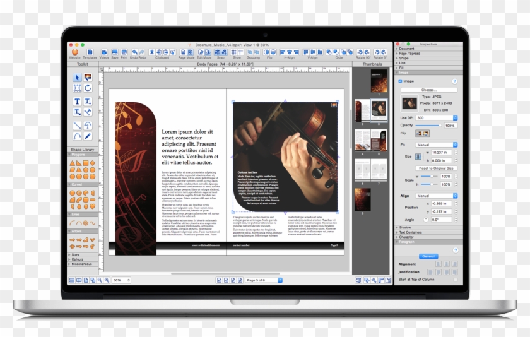Toggle the first Snap toolbar button
The height and width of the screenshot is (337, 530).
click(x=217, y=52)
